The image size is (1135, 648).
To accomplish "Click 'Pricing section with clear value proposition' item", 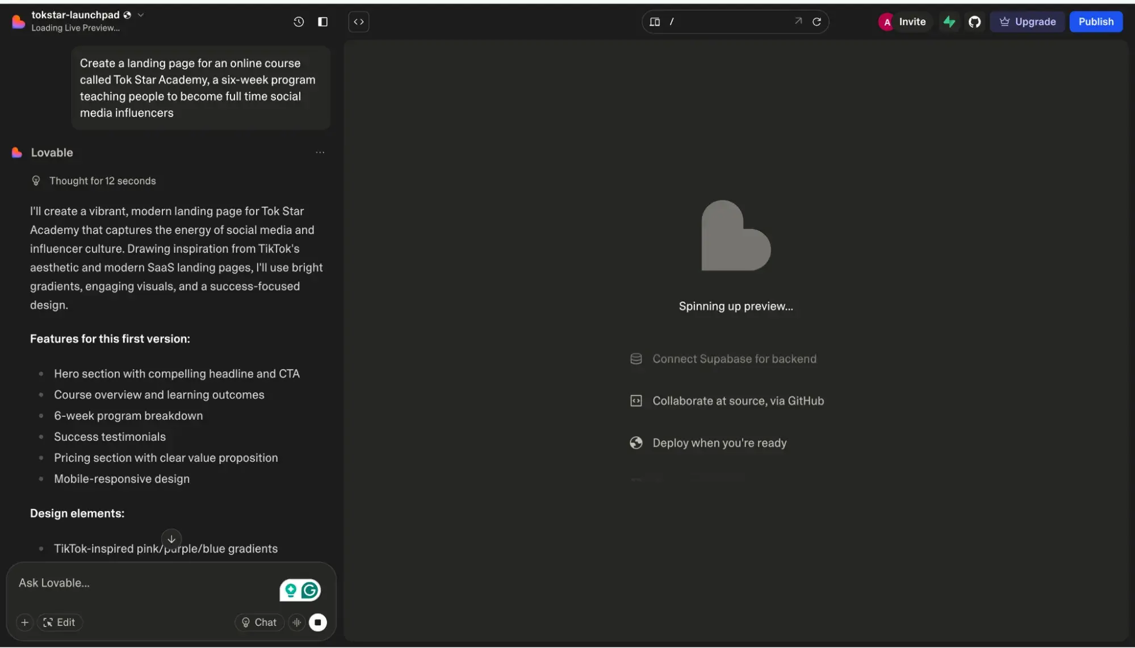I will (166, 458).
